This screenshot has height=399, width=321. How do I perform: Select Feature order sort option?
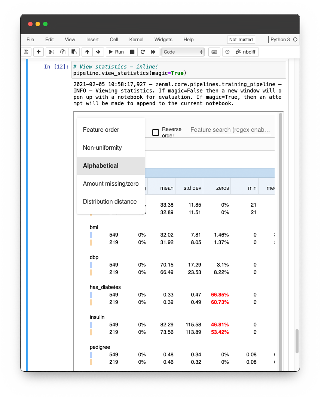pos(111,130)
